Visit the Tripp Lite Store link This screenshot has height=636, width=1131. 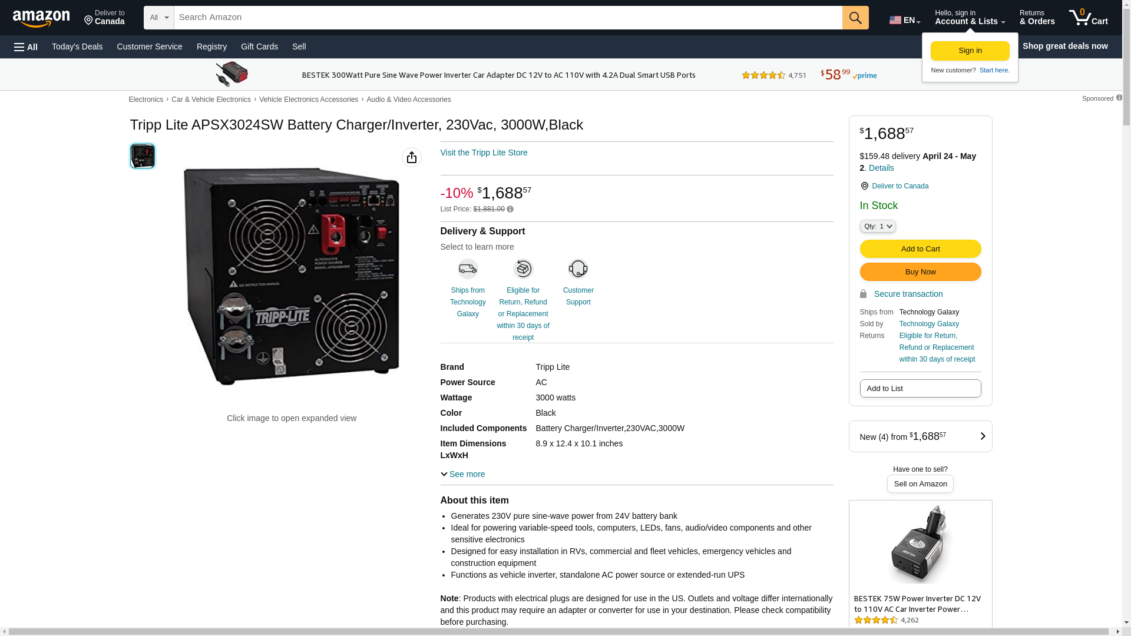point(484,153)
